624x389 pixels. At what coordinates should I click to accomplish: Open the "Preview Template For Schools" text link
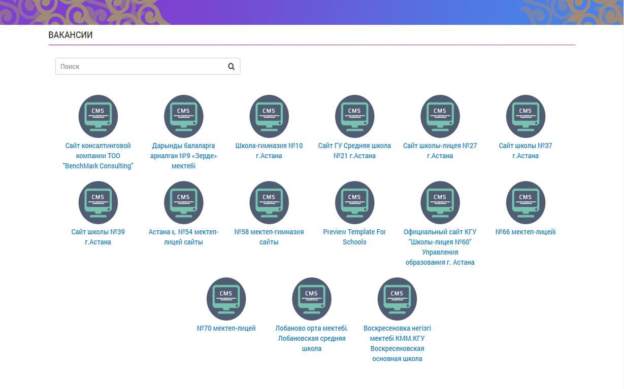tap(354, 237)
